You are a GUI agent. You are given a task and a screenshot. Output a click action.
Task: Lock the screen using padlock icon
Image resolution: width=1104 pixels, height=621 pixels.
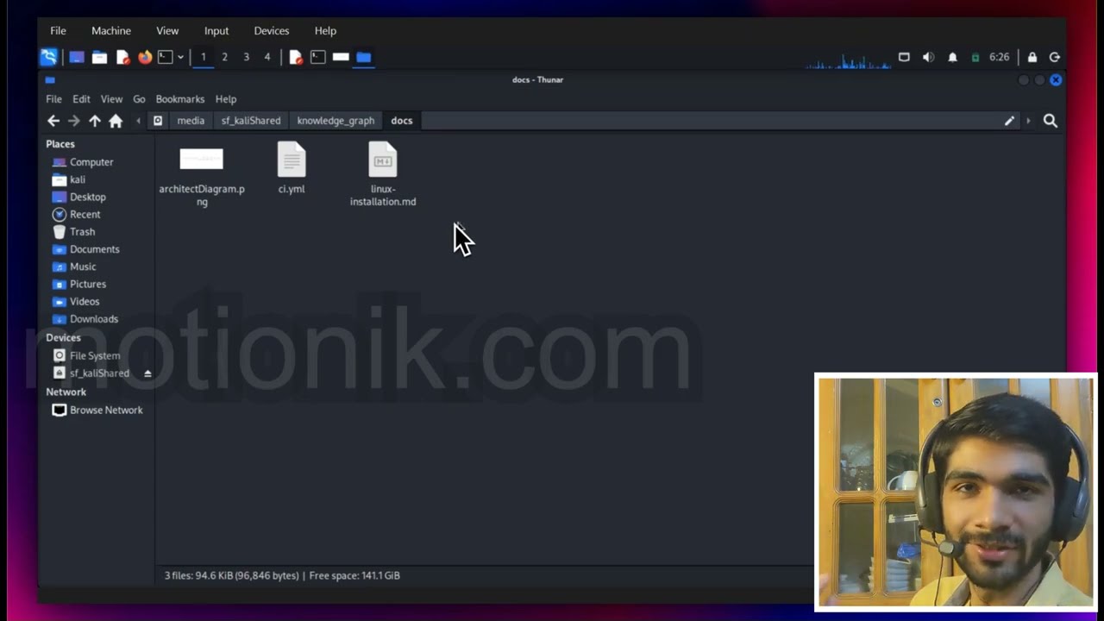pos(1032,57)
